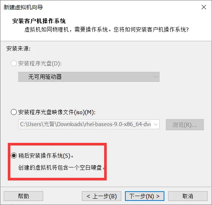This screenshot has width=212, height=205.
Task: Continue with the 下一步(N) button
Action: pyautogui.click(x=145, y=196)
